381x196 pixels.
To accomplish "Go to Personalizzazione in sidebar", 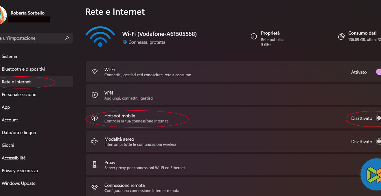I will point(19,95).
